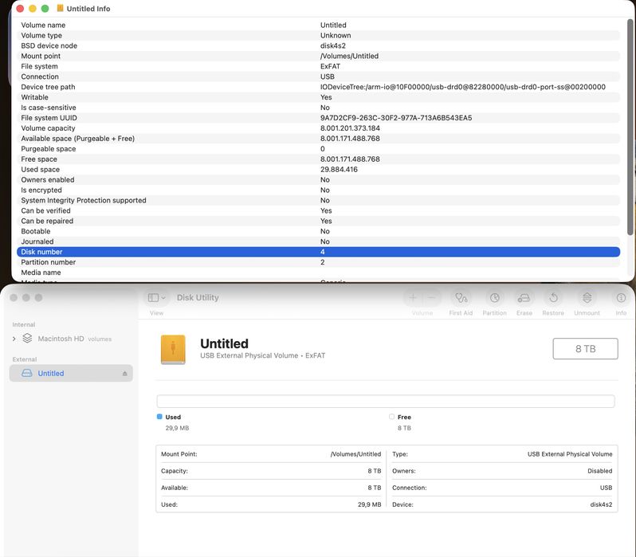Select the Untitled drive in the sidebar

(71, 373)
